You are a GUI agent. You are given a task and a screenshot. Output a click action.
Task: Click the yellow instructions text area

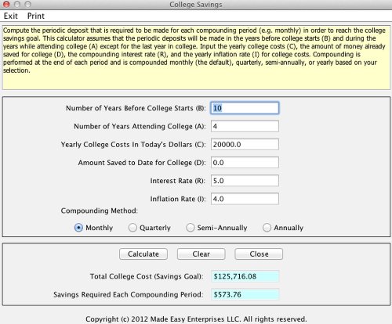coord(197,58)
